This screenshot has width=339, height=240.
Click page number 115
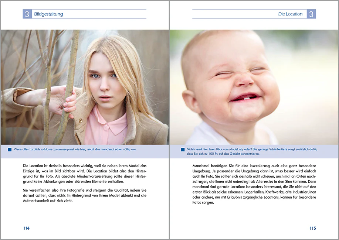[313, 228]
